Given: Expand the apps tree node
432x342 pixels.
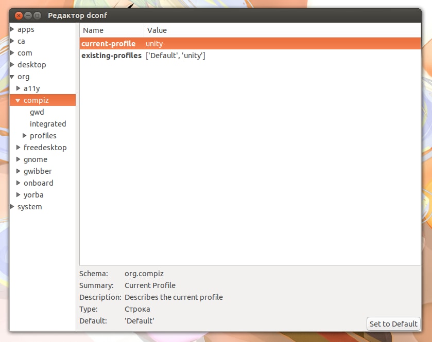Looking at the screenshot, I should tap(12, 29).
